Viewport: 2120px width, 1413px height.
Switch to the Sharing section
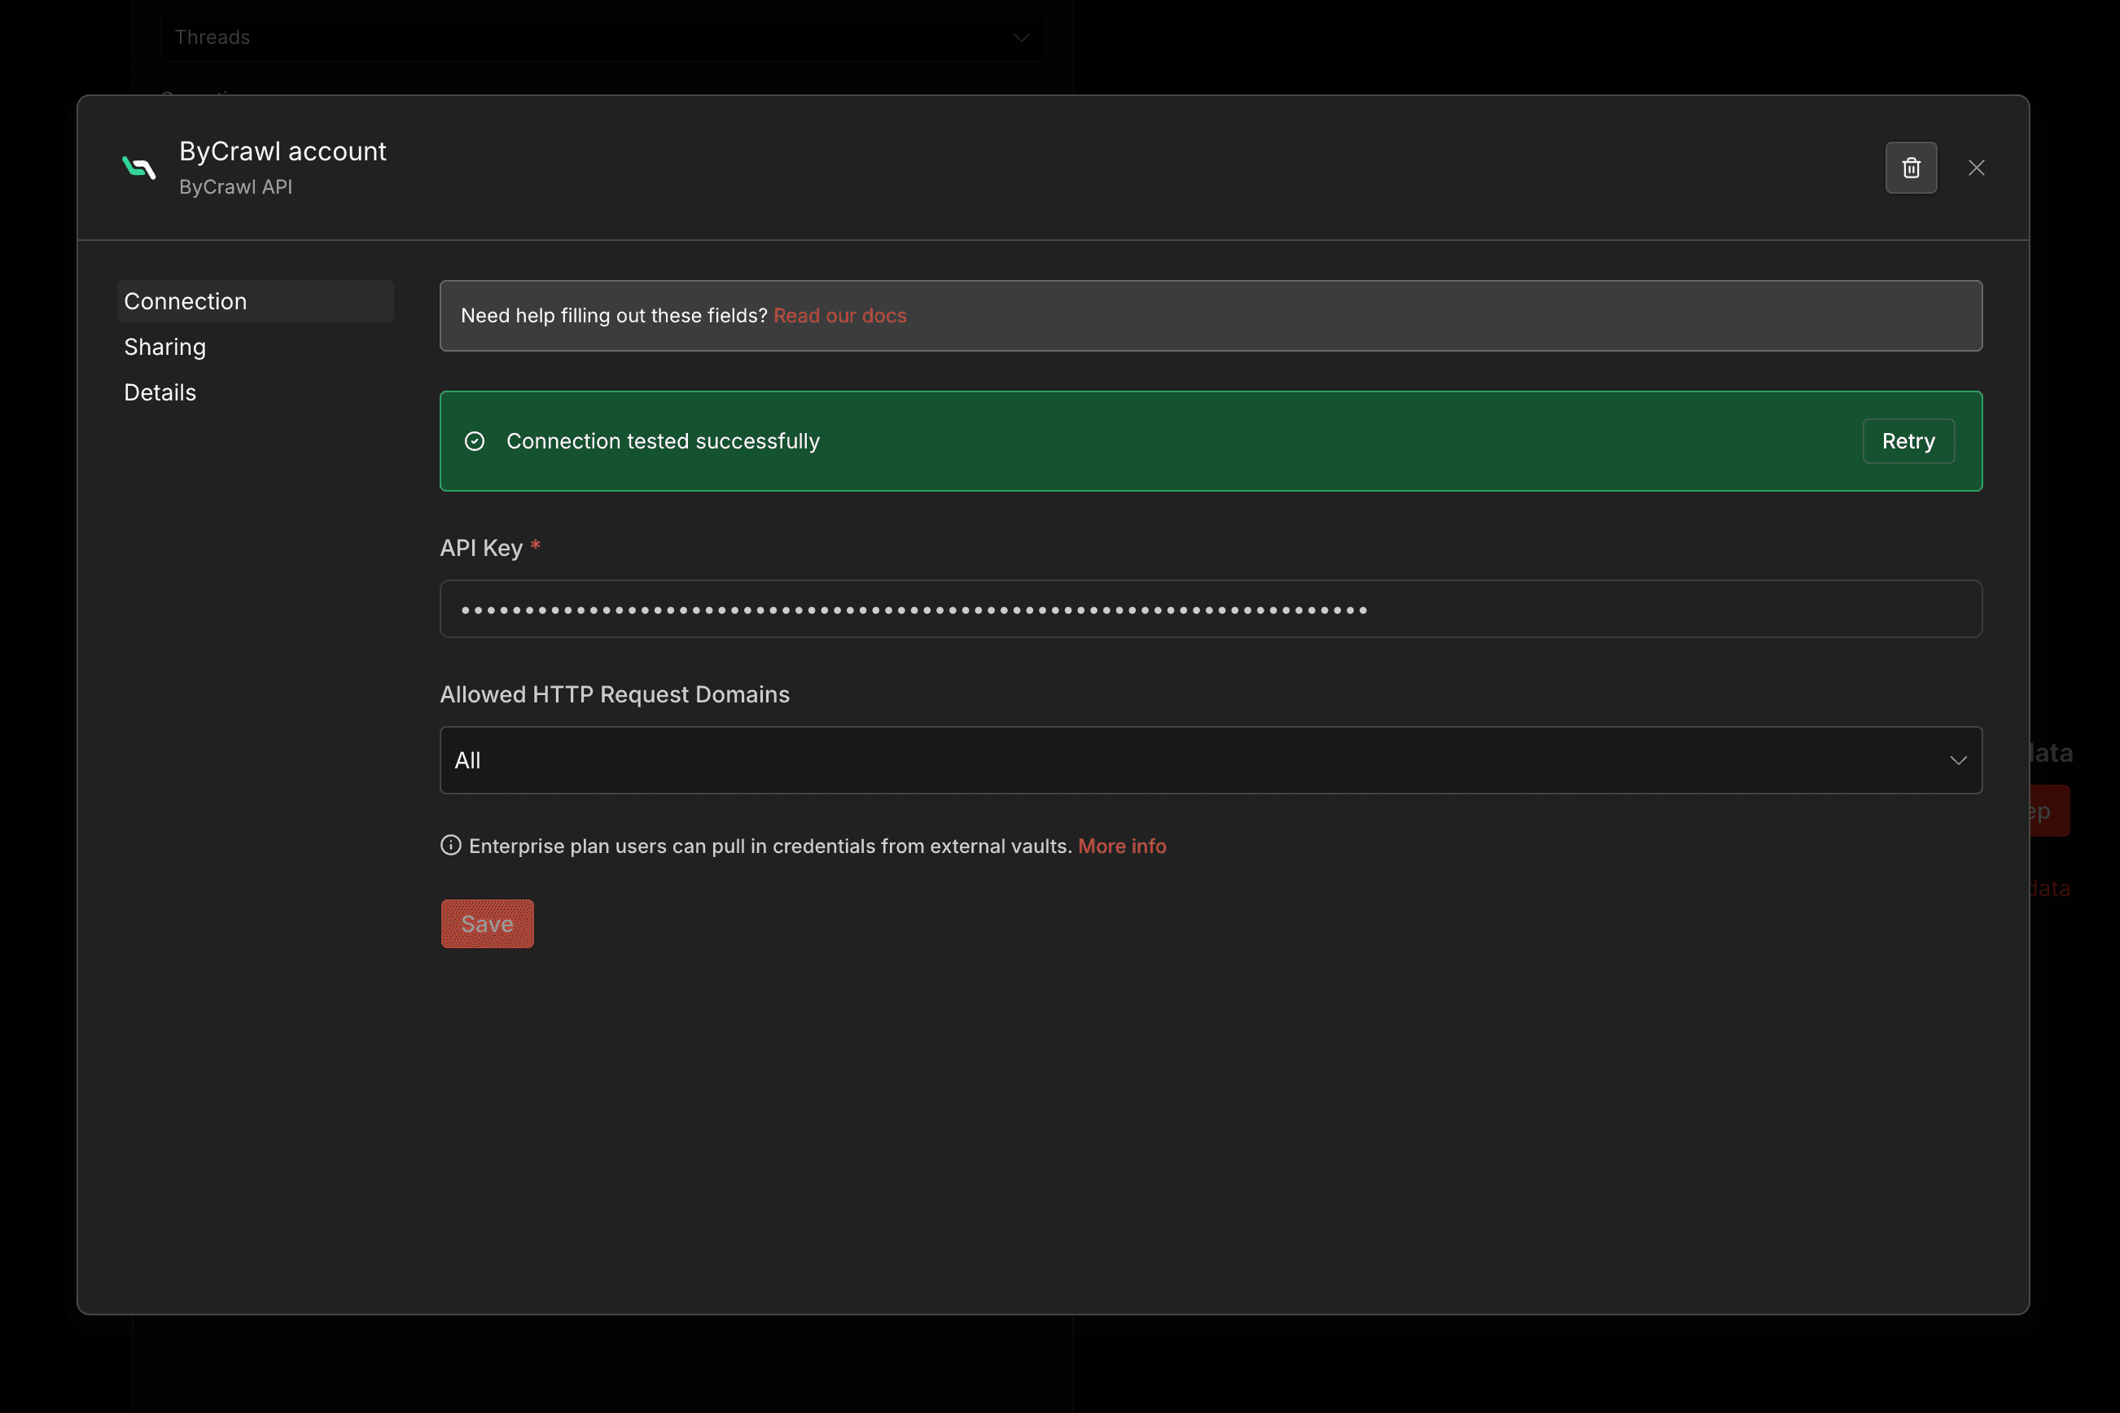pos(165,347)
